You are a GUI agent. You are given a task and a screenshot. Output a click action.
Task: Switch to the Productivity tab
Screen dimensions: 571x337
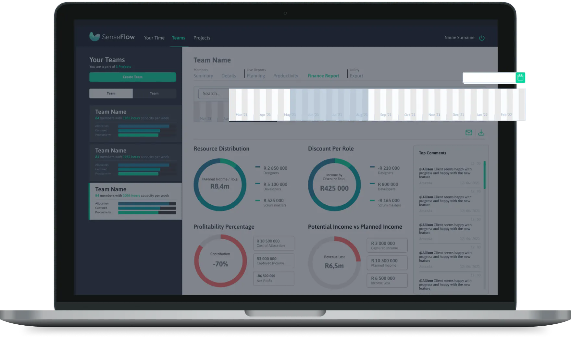pos(286,76)
